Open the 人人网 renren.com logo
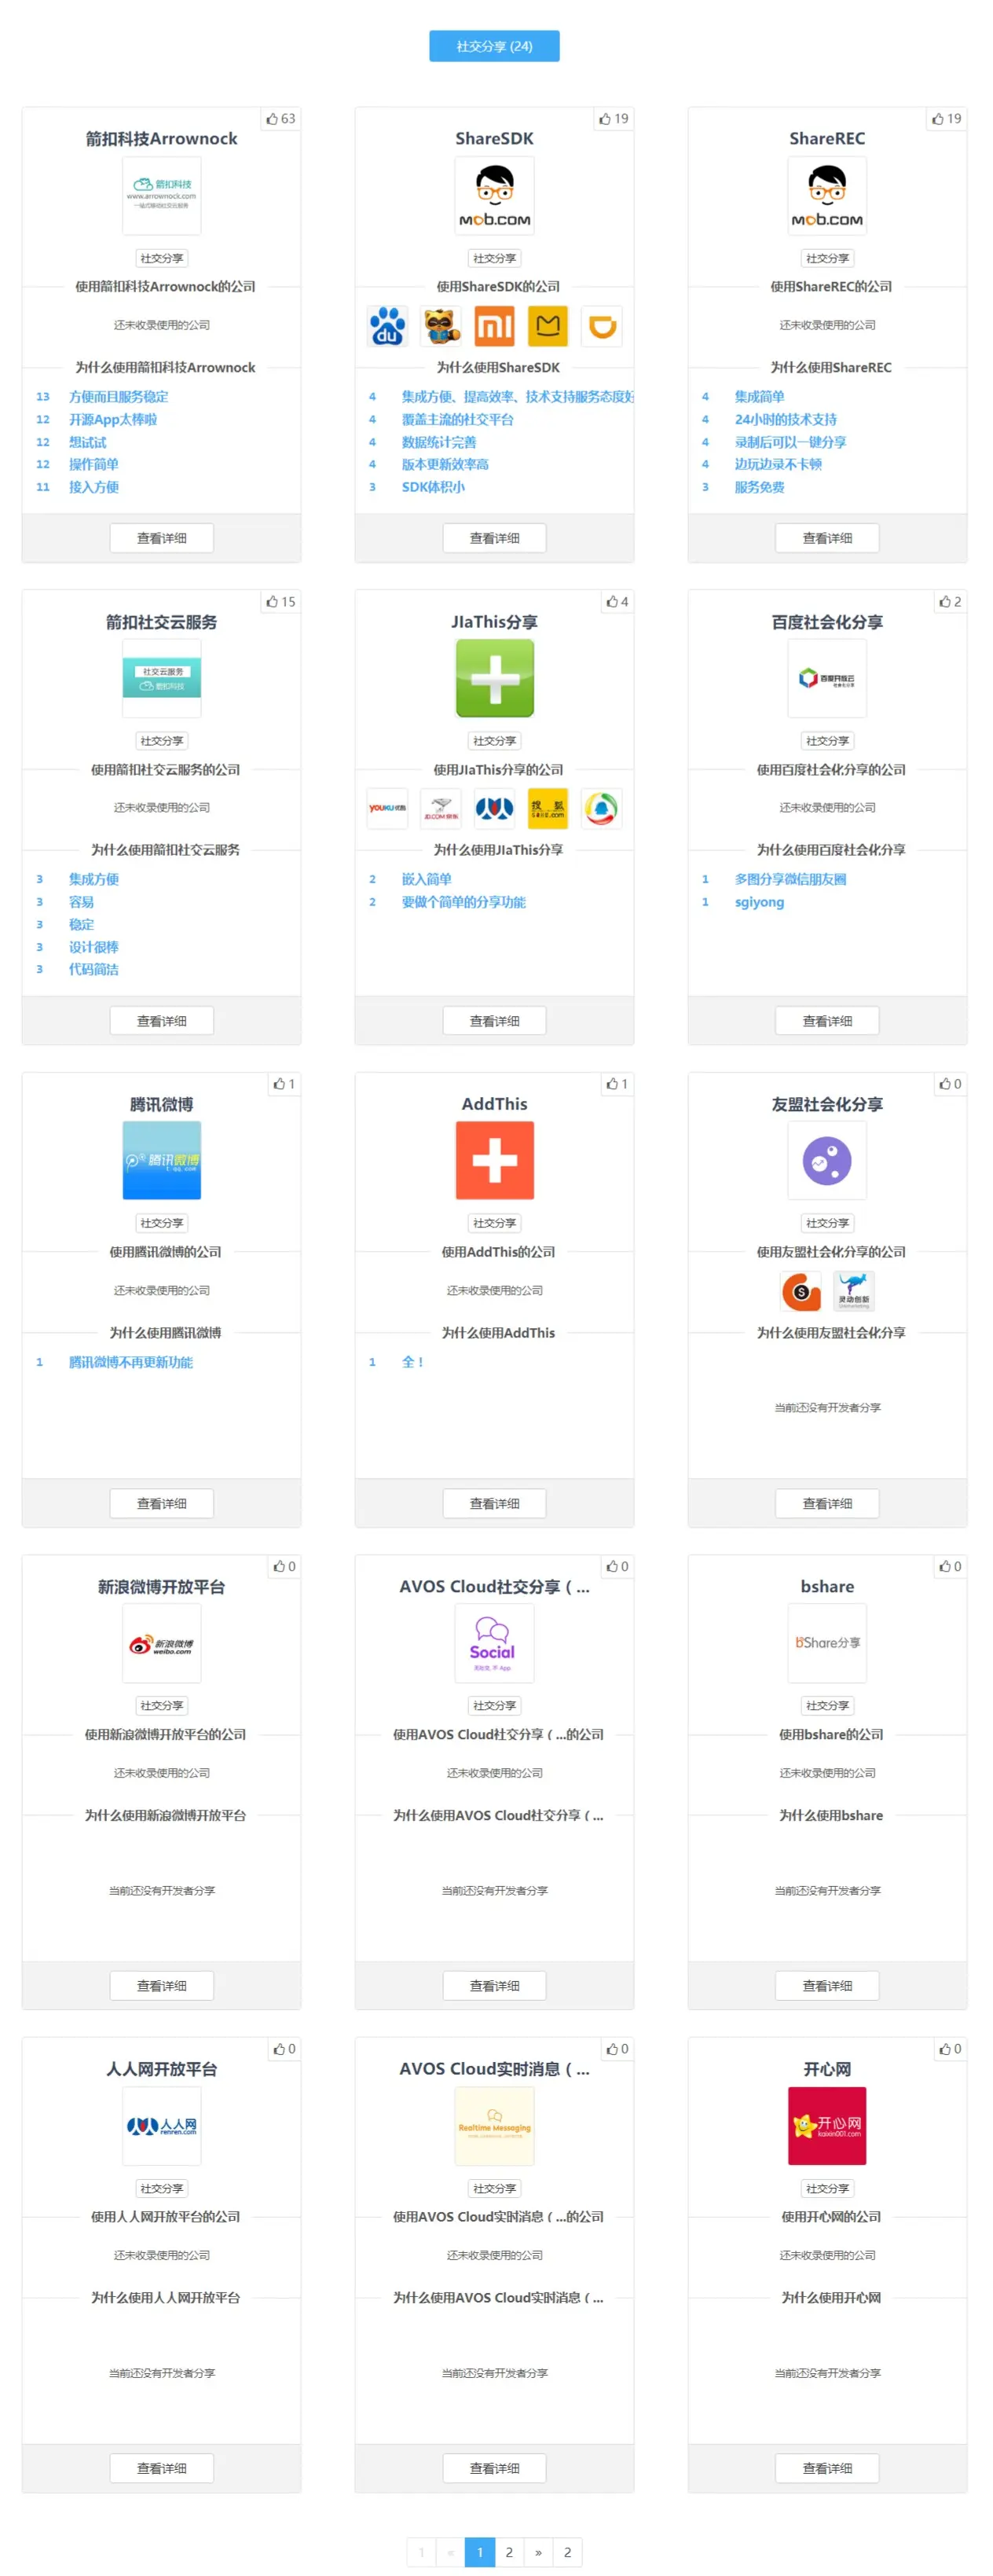 (x=162, y=2125)
